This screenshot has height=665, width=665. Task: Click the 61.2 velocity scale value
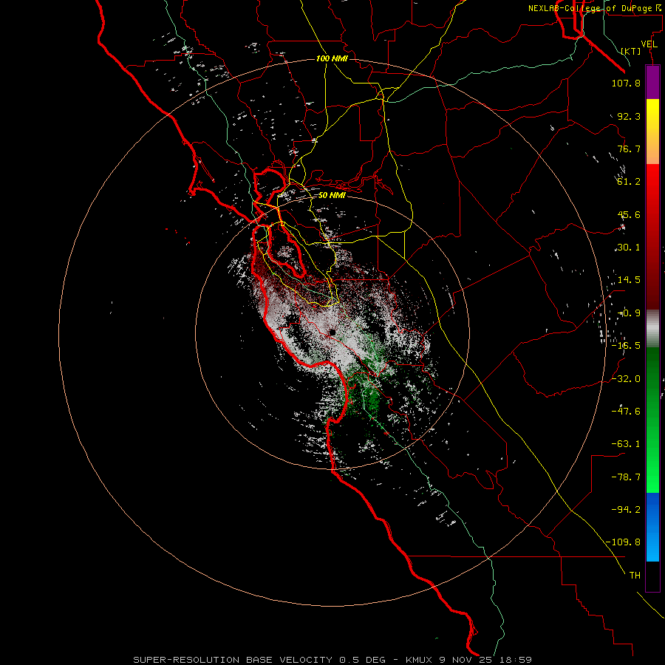tap(629, 182)
